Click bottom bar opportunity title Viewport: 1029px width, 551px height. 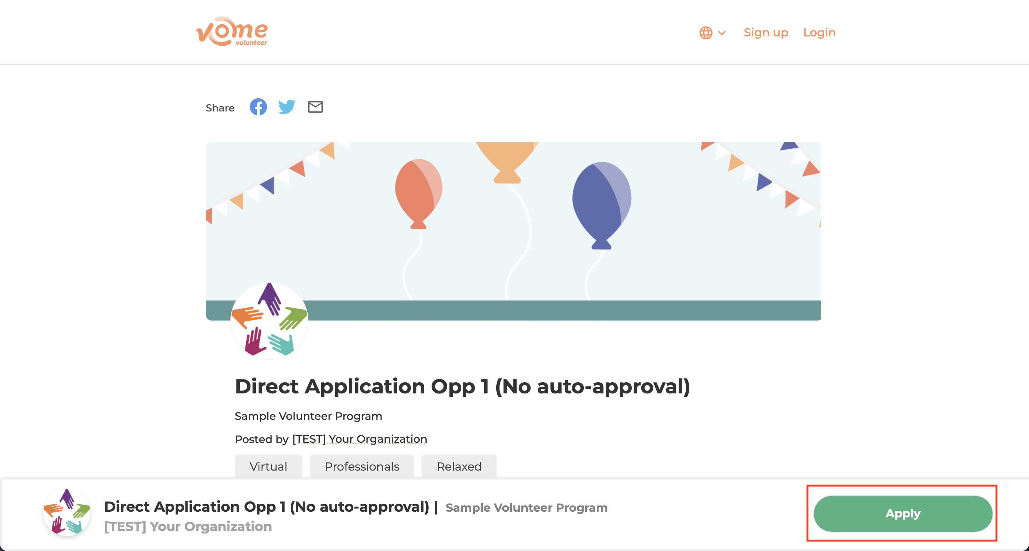click(x=267, y=507)
